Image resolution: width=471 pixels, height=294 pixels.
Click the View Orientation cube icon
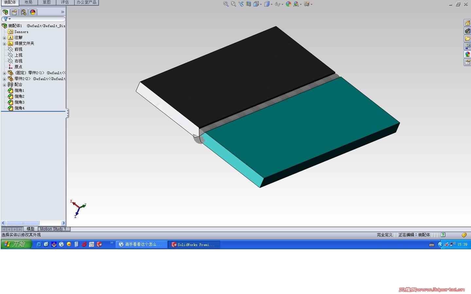click(x=256, y=4)
